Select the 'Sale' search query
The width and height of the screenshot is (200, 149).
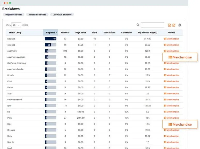[10, 124]
